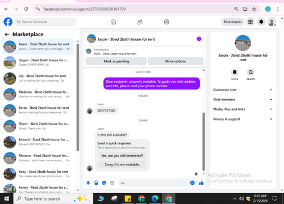Open the Facebook menu grid icon

250,22
